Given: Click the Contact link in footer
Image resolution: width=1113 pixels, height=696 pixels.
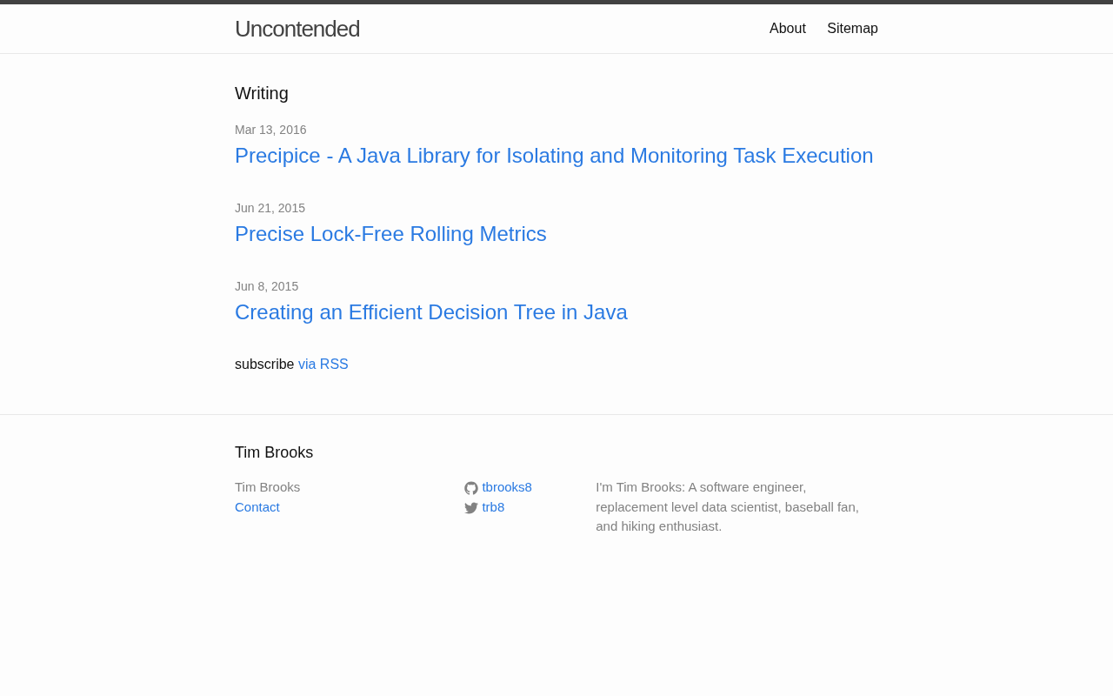Looking at the screenshot, I should click(x=257, y=507).
